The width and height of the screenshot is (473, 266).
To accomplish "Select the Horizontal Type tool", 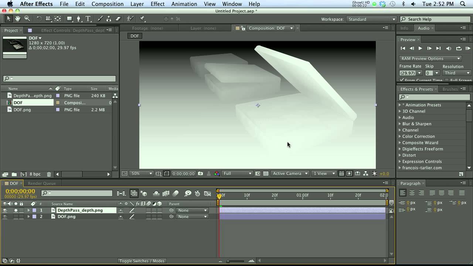I will [x=88, y=18].
